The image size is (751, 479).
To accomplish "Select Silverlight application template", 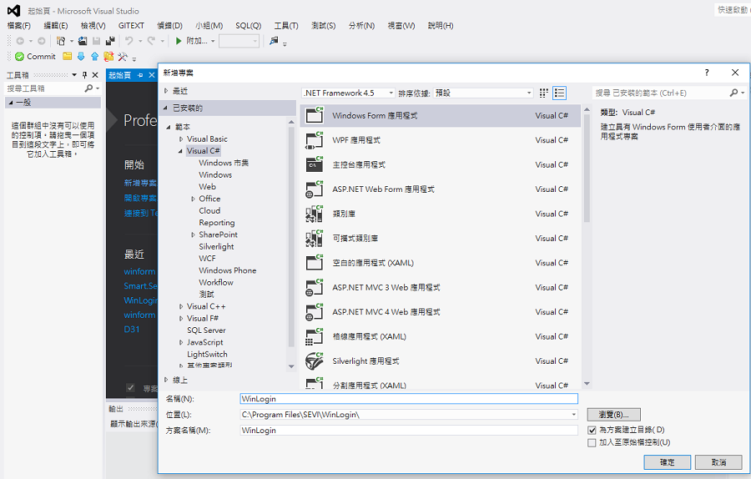I will click(x=440, y=361).
